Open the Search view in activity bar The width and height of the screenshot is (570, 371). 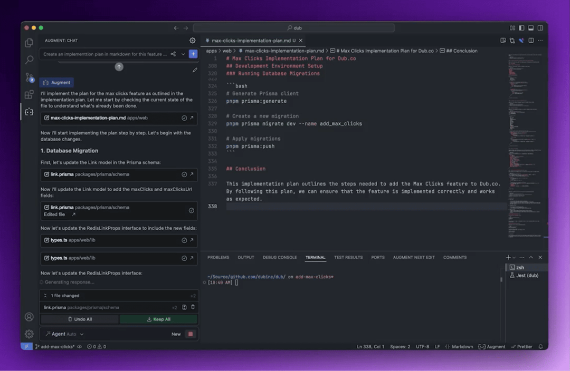pos(29,60)
